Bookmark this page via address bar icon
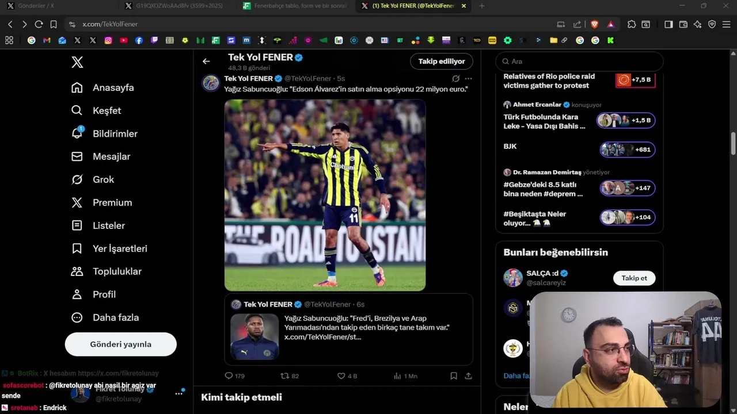Screen dimensions: 737x414 54,24
